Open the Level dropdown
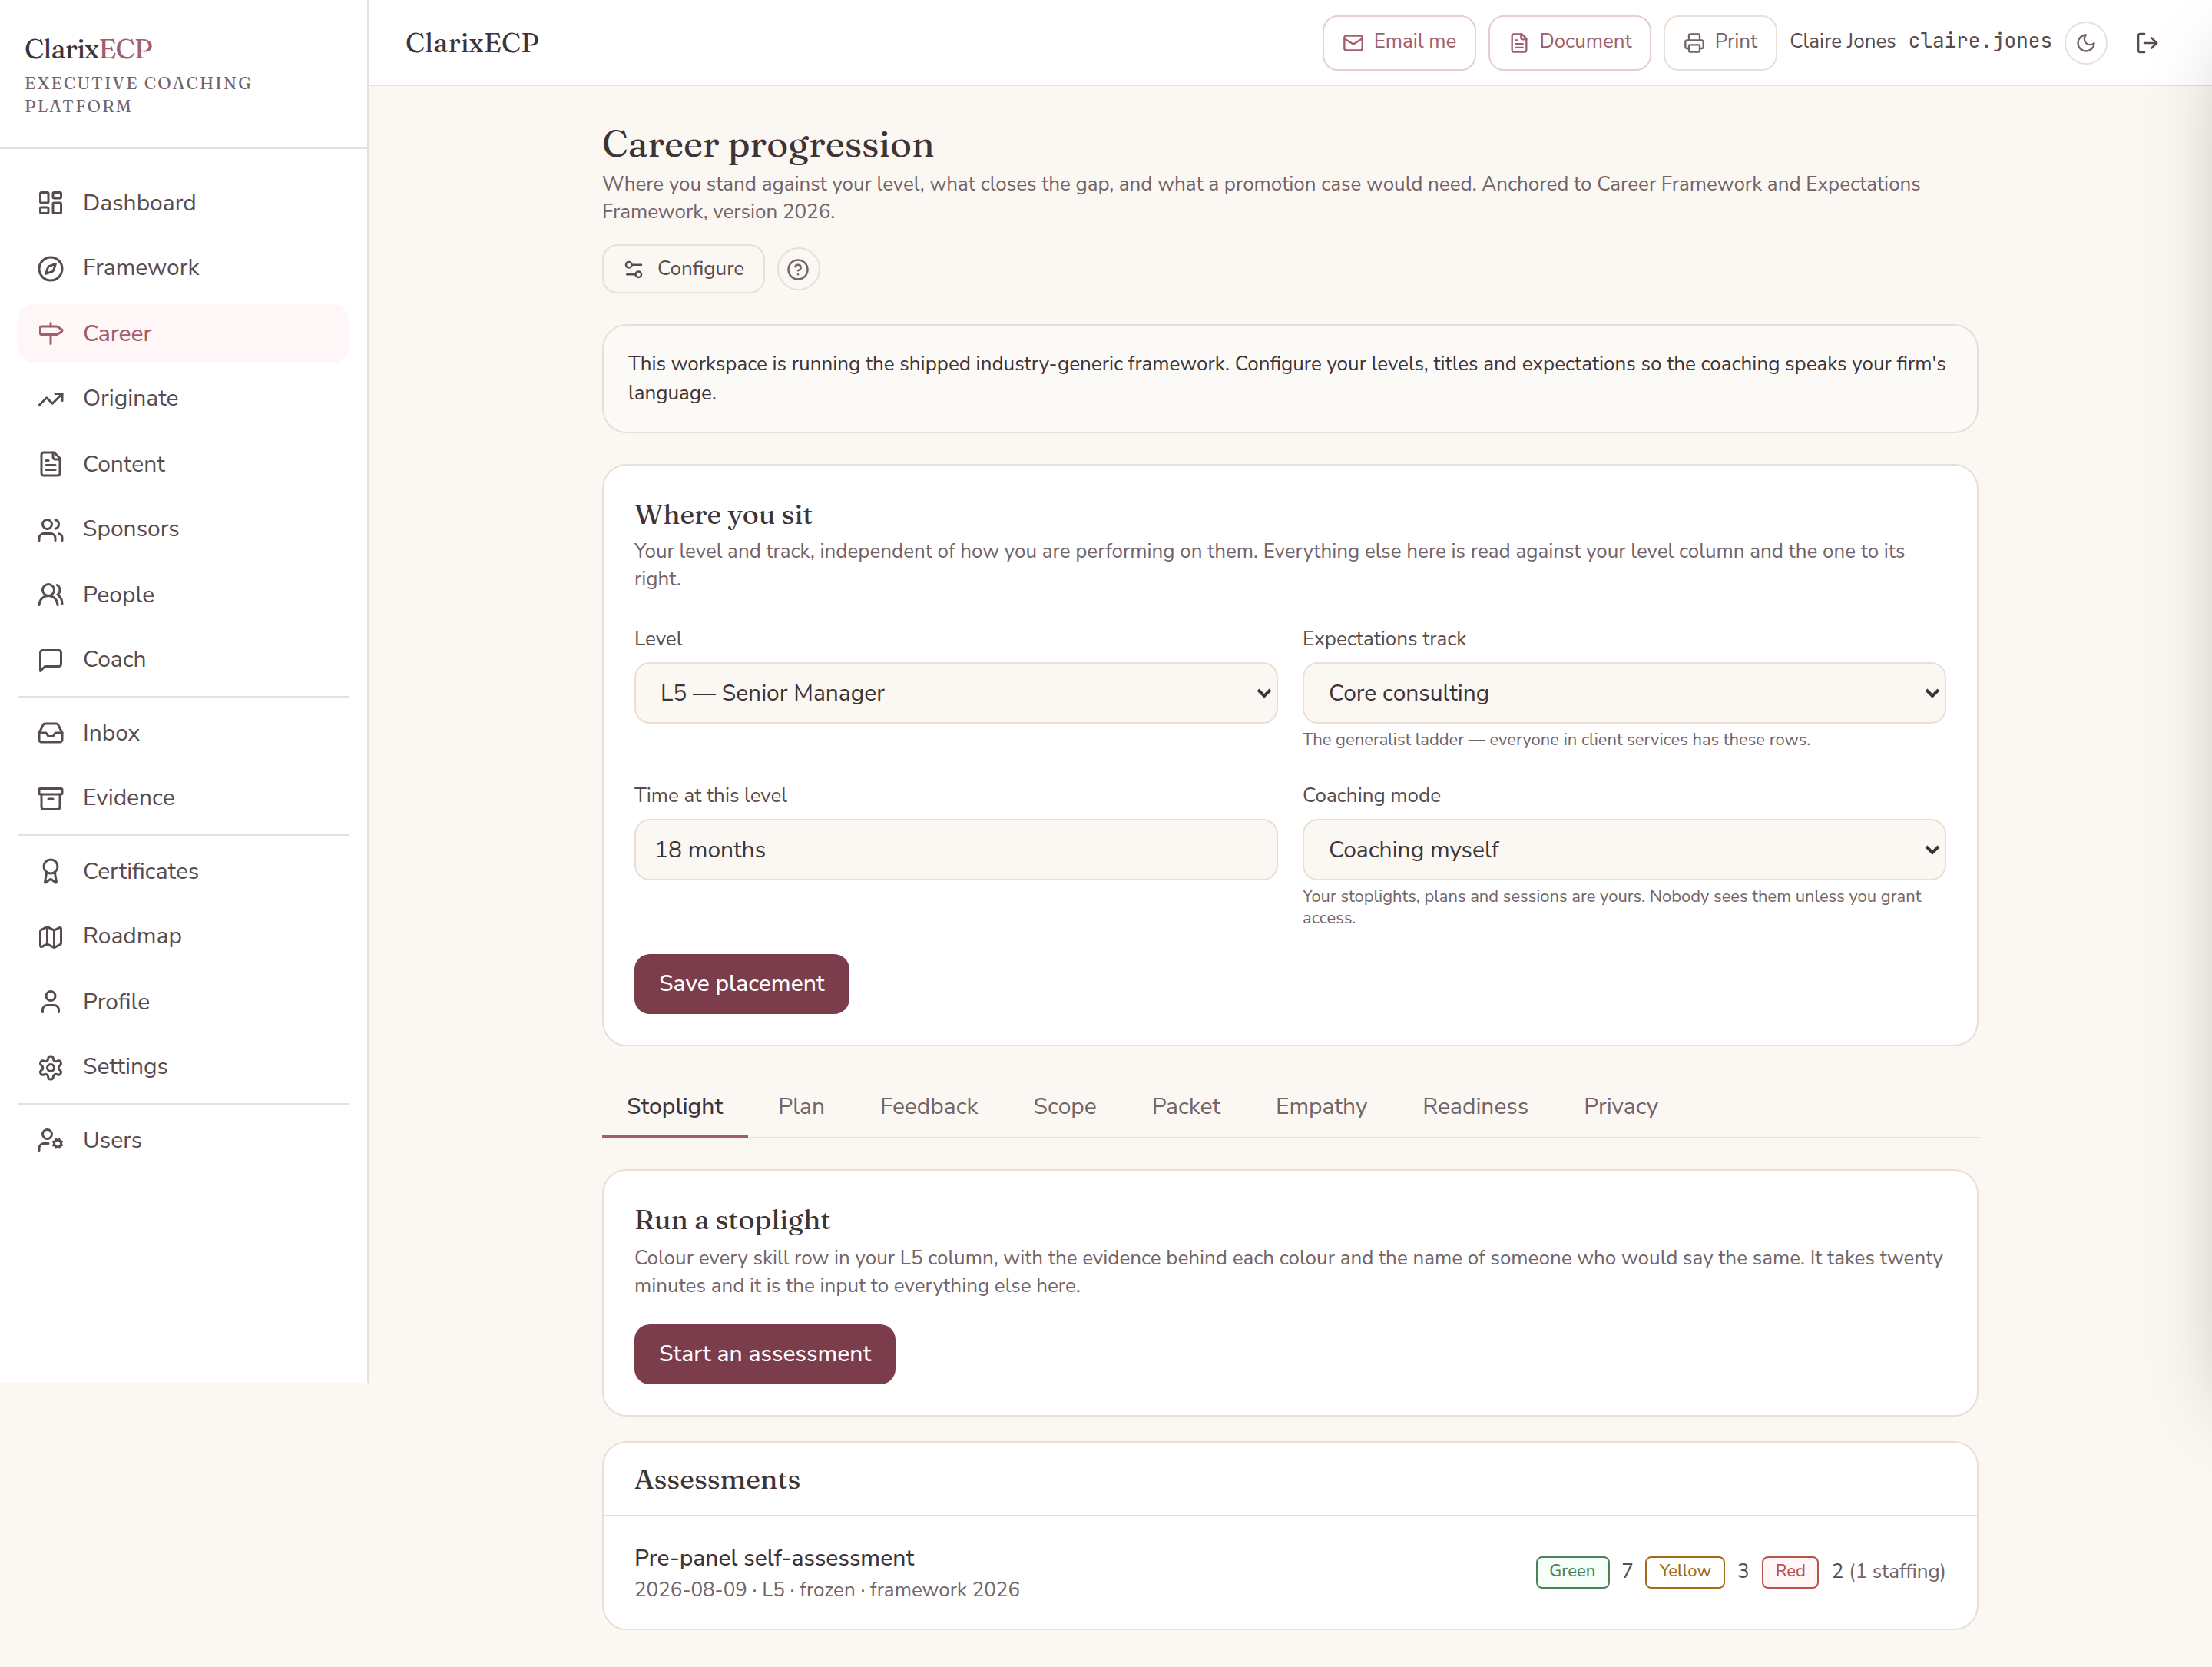Screen dimensions: 2212x1667 pyautogui.click(x=955, y=693)
